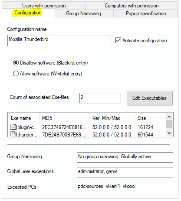181x201 pixels.
Task: Click the Excepted PCs field
Action: point(125,187)
